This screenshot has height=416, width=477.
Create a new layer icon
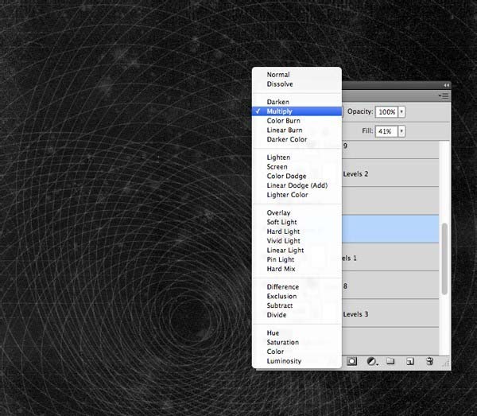coord(410,362)
